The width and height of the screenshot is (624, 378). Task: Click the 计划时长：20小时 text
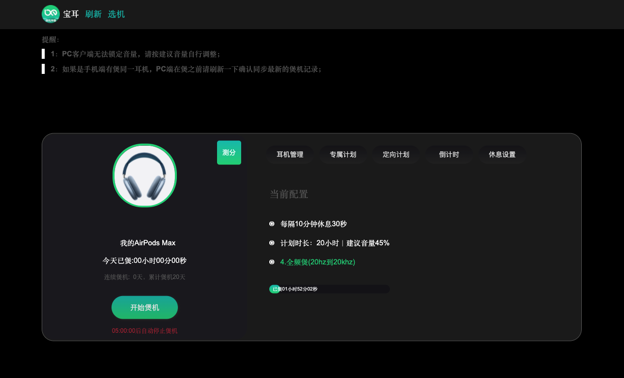tap(309, 243)
